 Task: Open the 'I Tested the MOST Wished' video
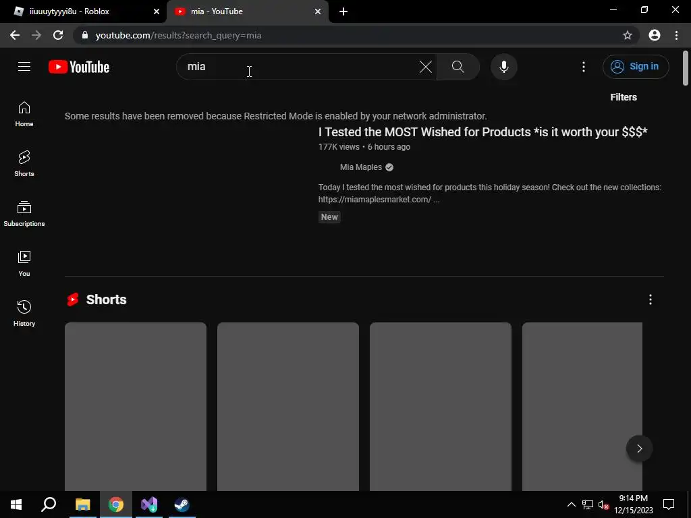[x=482, y=132]
